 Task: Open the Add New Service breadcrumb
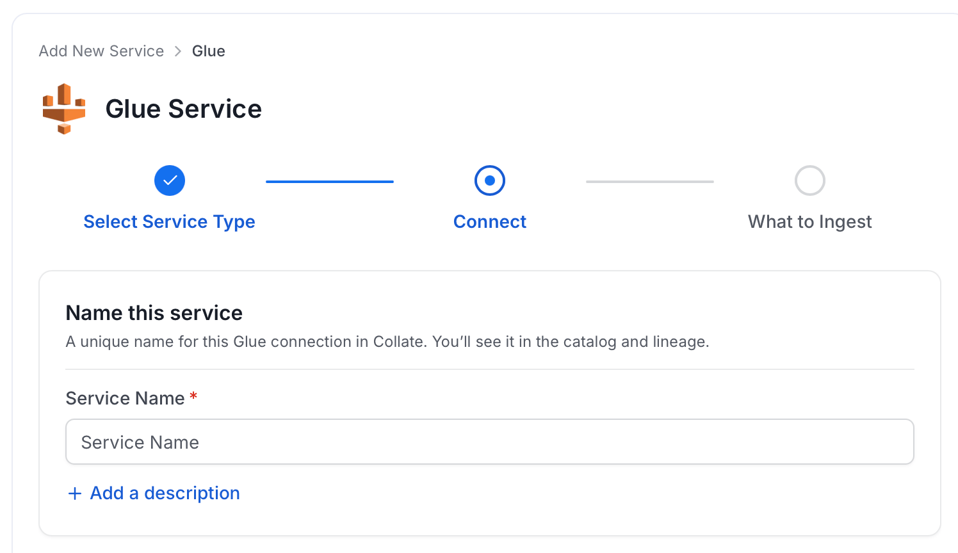101,51
